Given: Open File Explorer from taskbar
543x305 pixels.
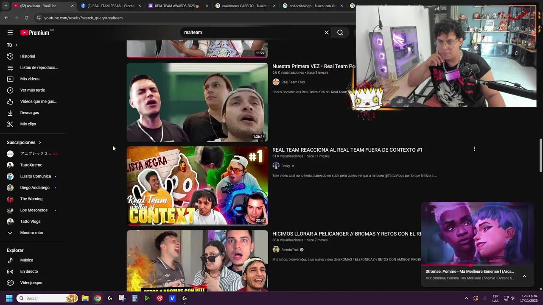Looking at the screenshot, I should tap(85, 298).
